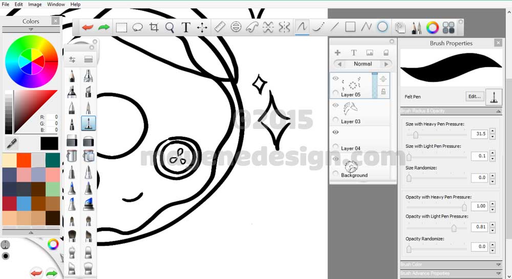512x279 pixels.
Task: Choose the Crop tool
Action: pyautogui.click(x=154, y=27)
